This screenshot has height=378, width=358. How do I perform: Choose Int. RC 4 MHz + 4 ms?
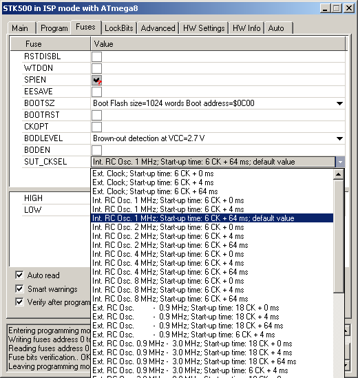coord(212,263)
